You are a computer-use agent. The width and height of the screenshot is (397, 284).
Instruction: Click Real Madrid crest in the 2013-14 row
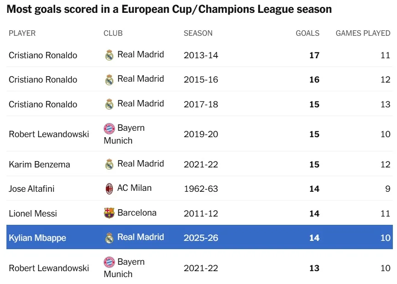point(109,55)
